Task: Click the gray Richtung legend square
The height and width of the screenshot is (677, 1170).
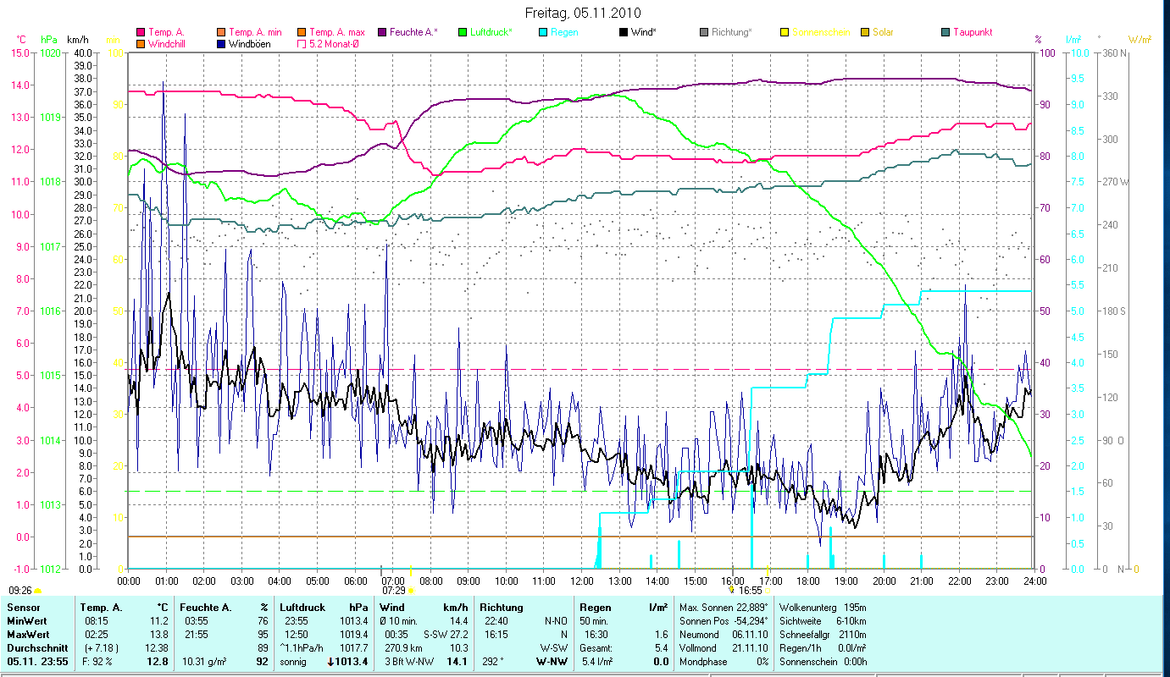Action: [x=704, y=32]
